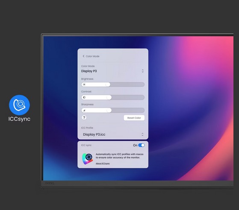Turn off the ICC sync toggle
Screen dimensions: 239x210
point(142,145)
